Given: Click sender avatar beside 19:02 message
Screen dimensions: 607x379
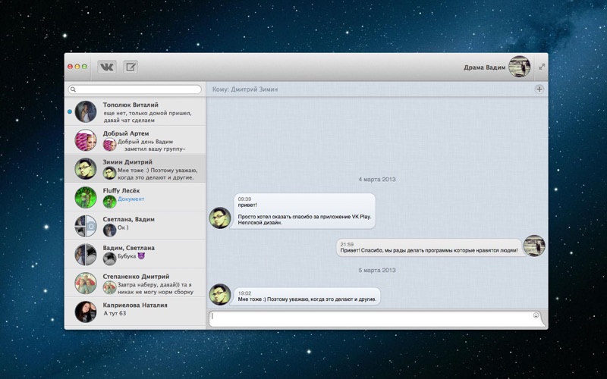Looking at the screenshot, I should tap(220, 294).
